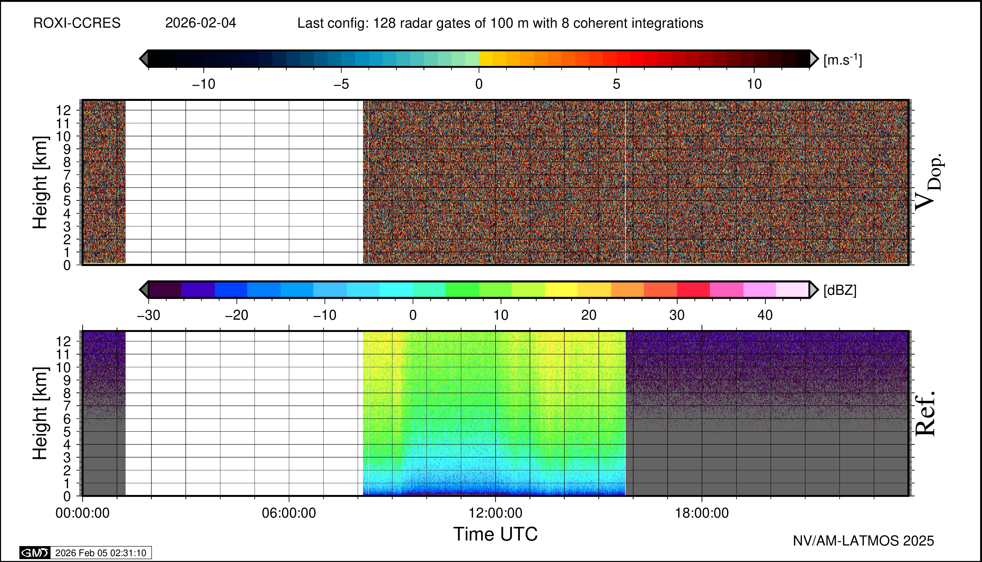The image size is (982, 562).
Task: Click the 00:00:00 time axis label
Action: click(82, 513)
